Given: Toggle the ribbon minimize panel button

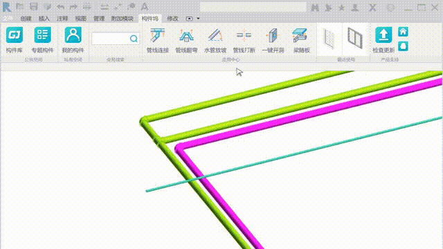Looking at the screenshot, I should click(x=189, y=19).
